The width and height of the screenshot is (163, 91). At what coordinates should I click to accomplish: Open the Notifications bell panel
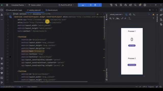161,10
